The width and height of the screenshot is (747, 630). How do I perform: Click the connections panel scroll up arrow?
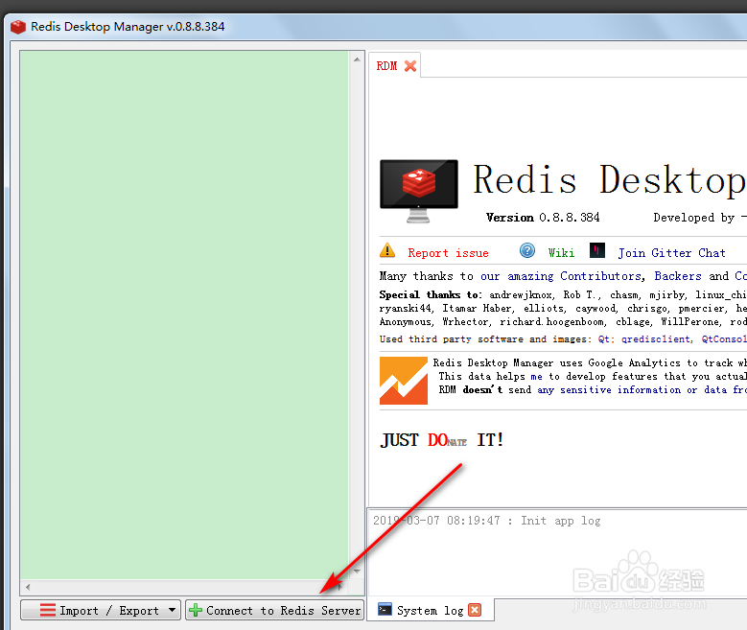tap(357, 59)
